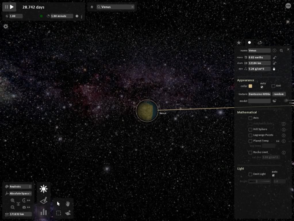Switch to the star favorites tab
This screenshot has height=221, width=294.
tap(239, 42)
